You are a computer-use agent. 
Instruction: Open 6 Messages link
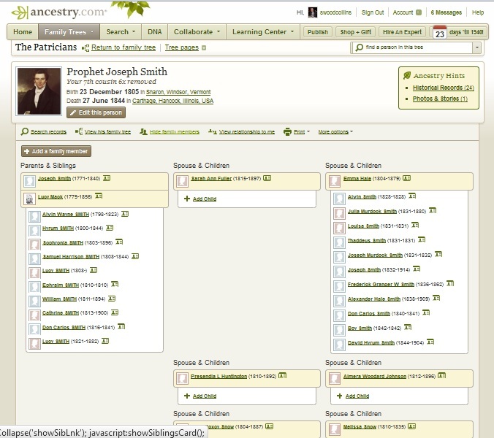[x=446, y=12]
